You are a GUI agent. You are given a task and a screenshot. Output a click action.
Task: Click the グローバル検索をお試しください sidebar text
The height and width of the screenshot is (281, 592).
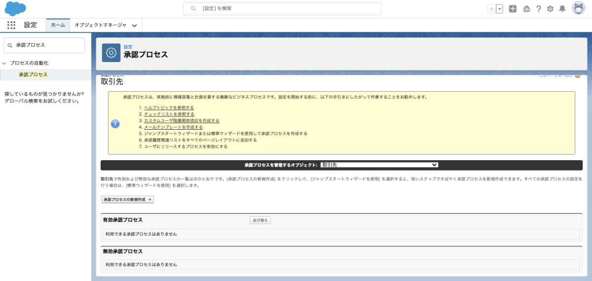[x=42, y=101]
